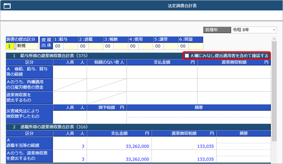The width and height of the screenshot is (283, 164).
Task: Click the 6:斡旋 media code field 00
Action: pyautogui.click(x=183, y=46)
